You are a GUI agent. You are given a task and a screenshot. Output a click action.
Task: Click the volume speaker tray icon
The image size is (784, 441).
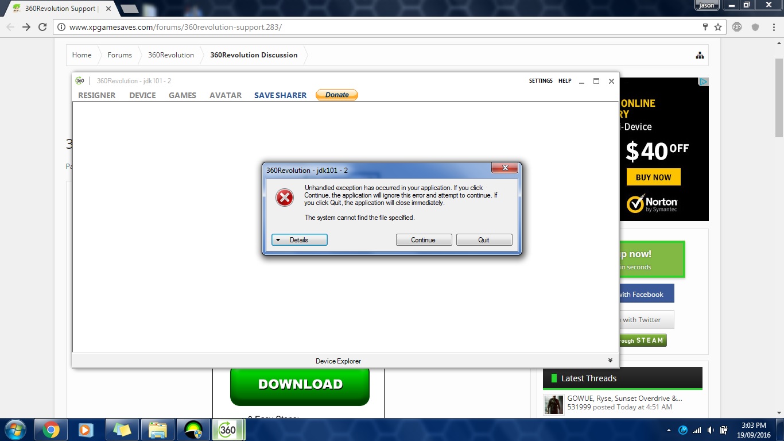(x=711, y=430)
